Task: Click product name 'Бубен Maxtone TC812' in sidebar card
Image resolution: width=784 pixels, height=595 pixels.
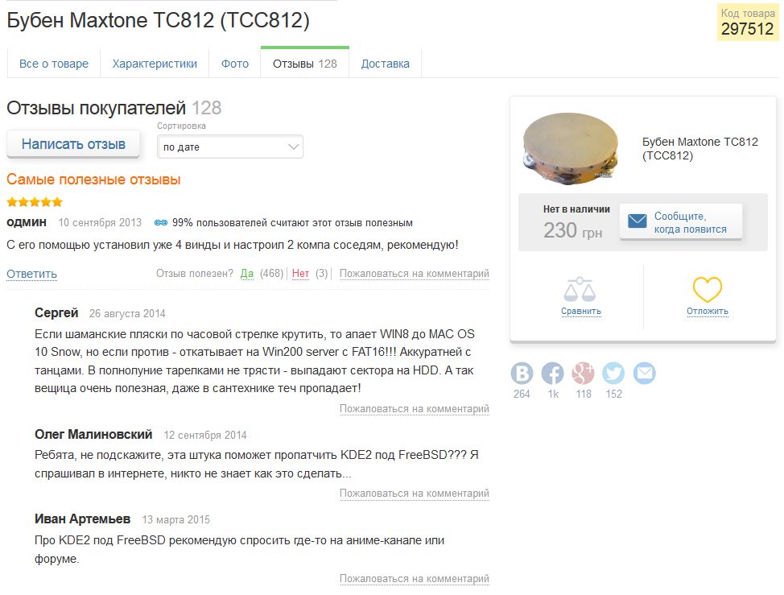Action: pos(700,148)
